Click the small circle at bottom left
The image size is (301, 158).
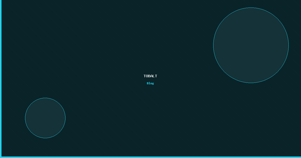(45, 118)
